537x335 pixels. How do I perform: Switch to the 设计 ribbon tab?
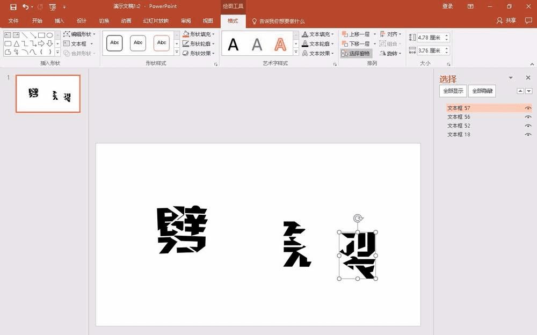(x=82, y=21)
